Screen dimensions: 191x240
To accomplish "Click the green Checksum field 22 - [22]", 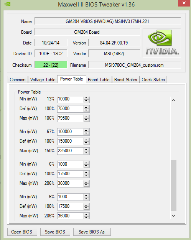I will tap(51, 65).
